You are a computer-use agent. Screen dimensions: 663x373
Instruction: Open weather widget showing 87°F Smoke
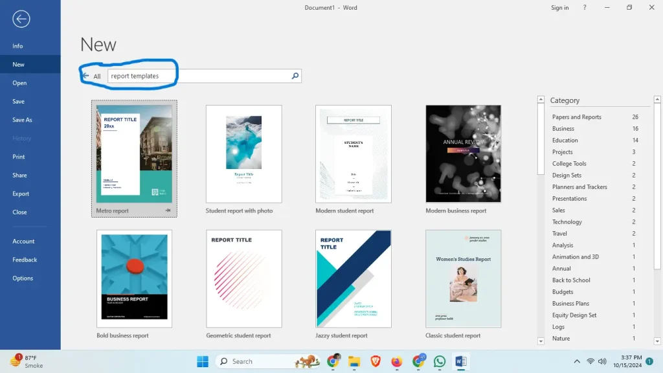coord(27,361)
